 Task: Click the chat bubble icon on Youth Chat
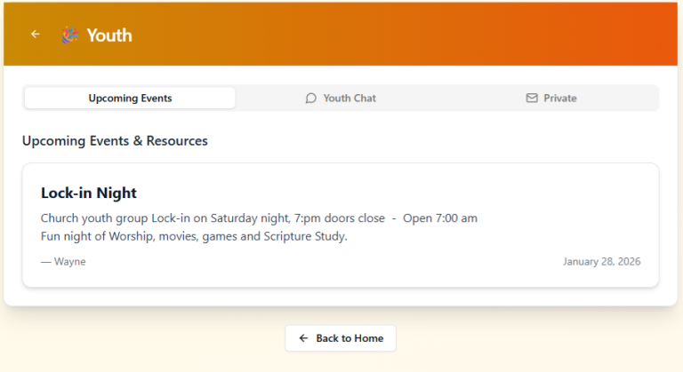coord(310,99)
